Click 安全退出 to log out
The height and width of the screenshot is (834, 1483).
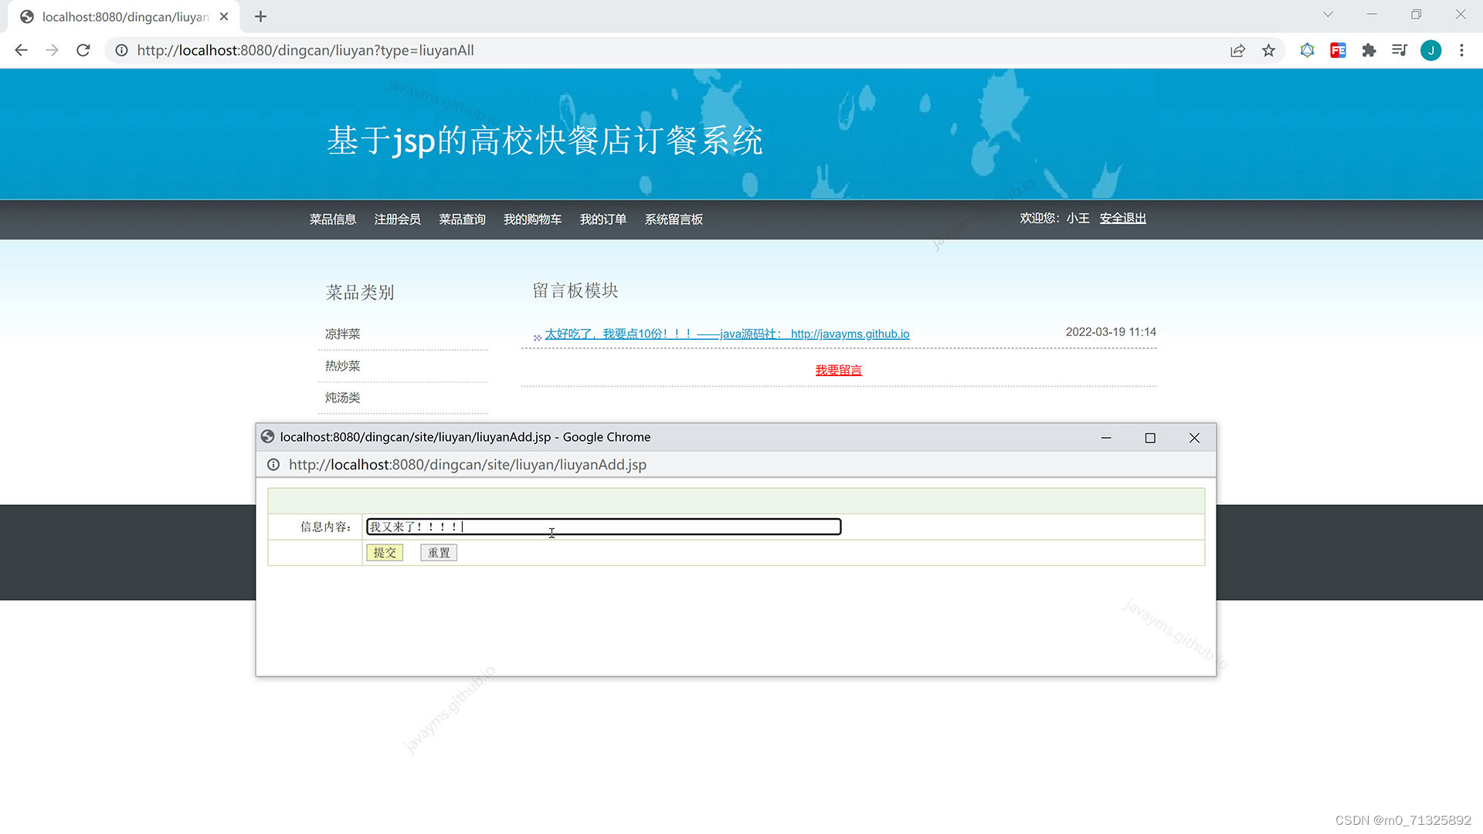(1122, 218)
